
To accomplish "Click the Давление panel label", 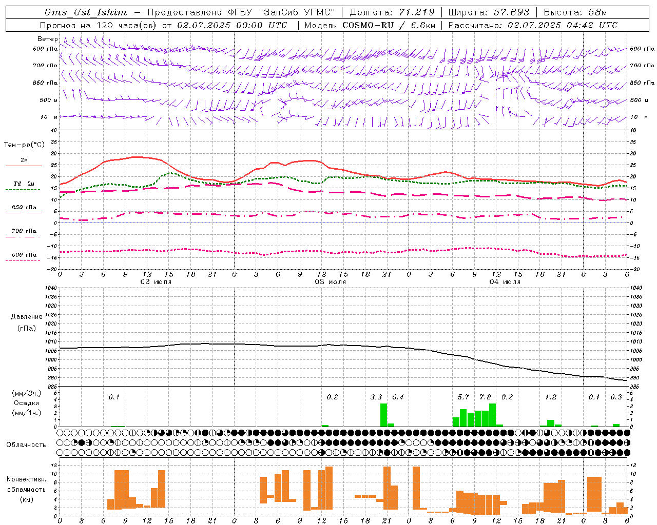I will click(x=26, y=317).
